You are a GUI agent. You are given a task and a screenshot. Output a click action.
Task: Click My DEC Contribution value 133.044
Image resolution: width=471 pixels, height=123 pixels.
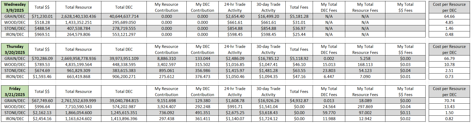point(202,58)
